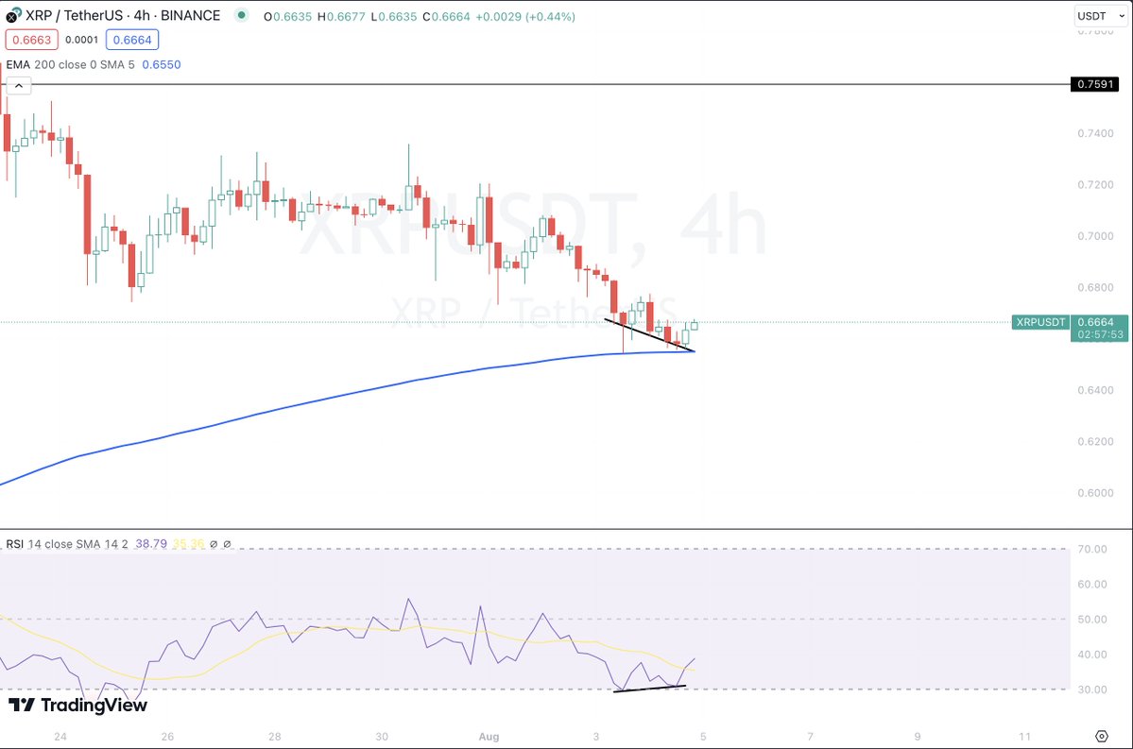Click the 0.6000 price axis label
This screenshot has width=1133, height=749.
coord(1095,493)
